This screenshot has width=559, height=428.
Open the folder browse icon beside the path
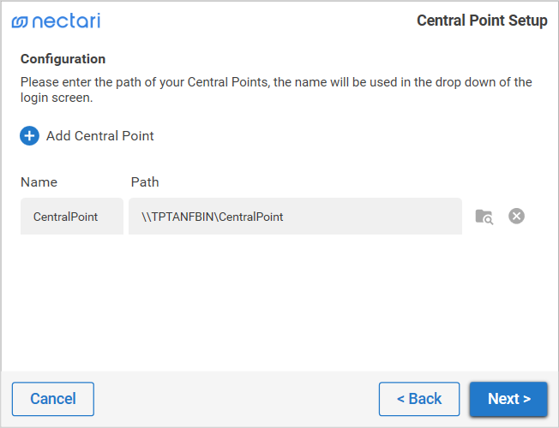pyautogui.click(x=484, y=217)
